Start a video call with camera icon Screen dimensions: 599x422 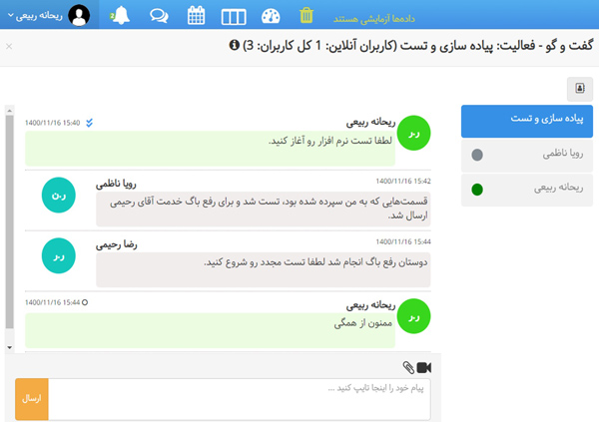tap(424, 367)
